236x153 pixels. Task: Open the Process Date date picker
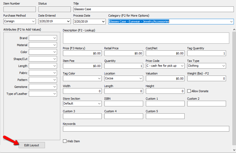[89, 21]
